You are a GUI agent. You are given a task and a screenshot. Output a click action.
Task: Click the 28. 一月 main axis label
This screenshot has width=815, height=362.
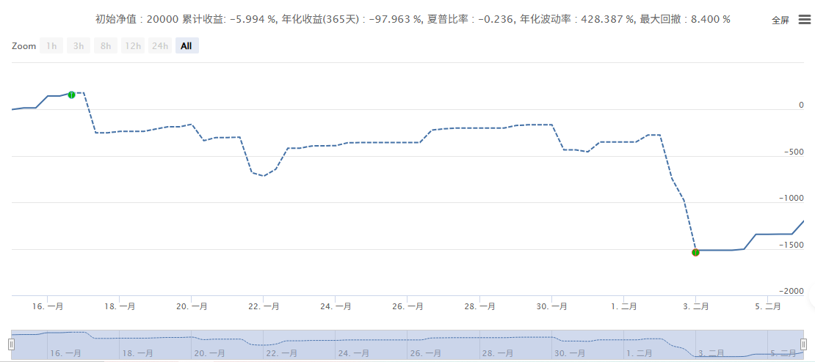pos(479,306)
